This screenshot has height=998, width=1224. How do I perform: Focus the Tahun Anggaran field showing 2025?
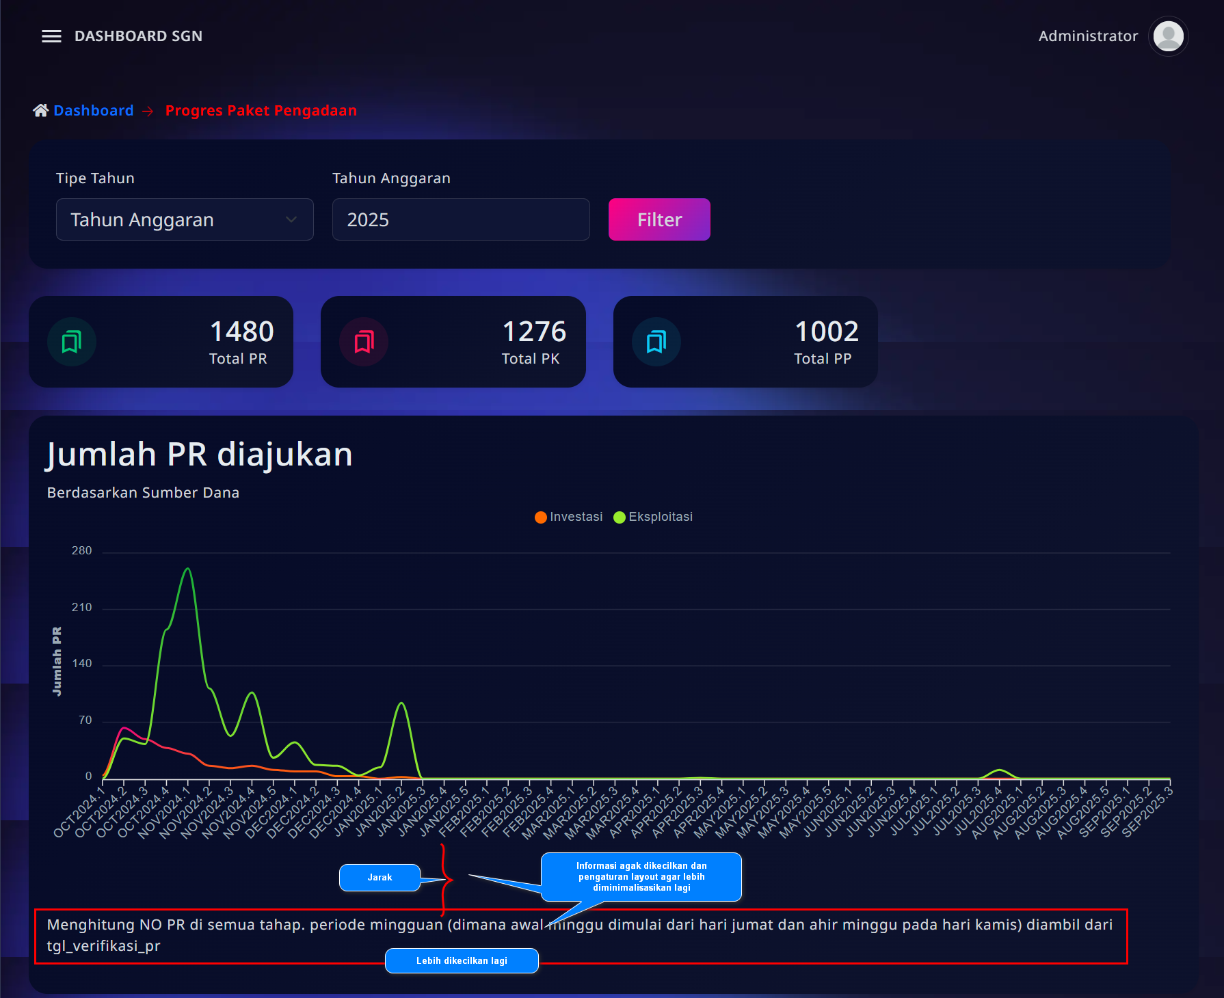pos(461,219)
